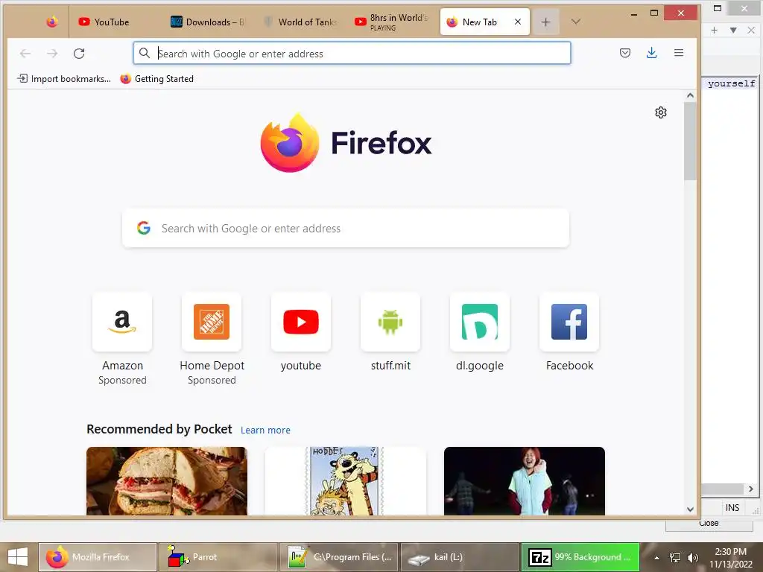Maximize the Firefox window
The height and width of the screenshot is (572, 763).
(654, 13)
